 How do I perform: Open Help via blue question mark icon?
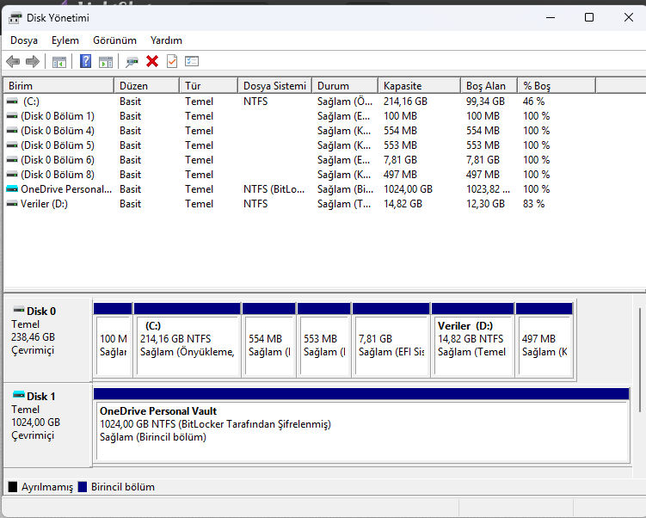pos(85,61)
